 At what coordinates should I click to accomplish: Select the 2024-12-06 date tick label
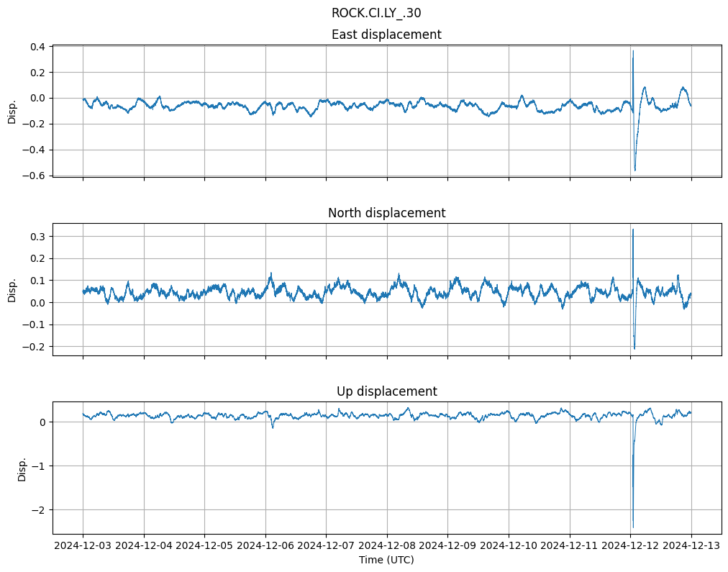point(265,546)
